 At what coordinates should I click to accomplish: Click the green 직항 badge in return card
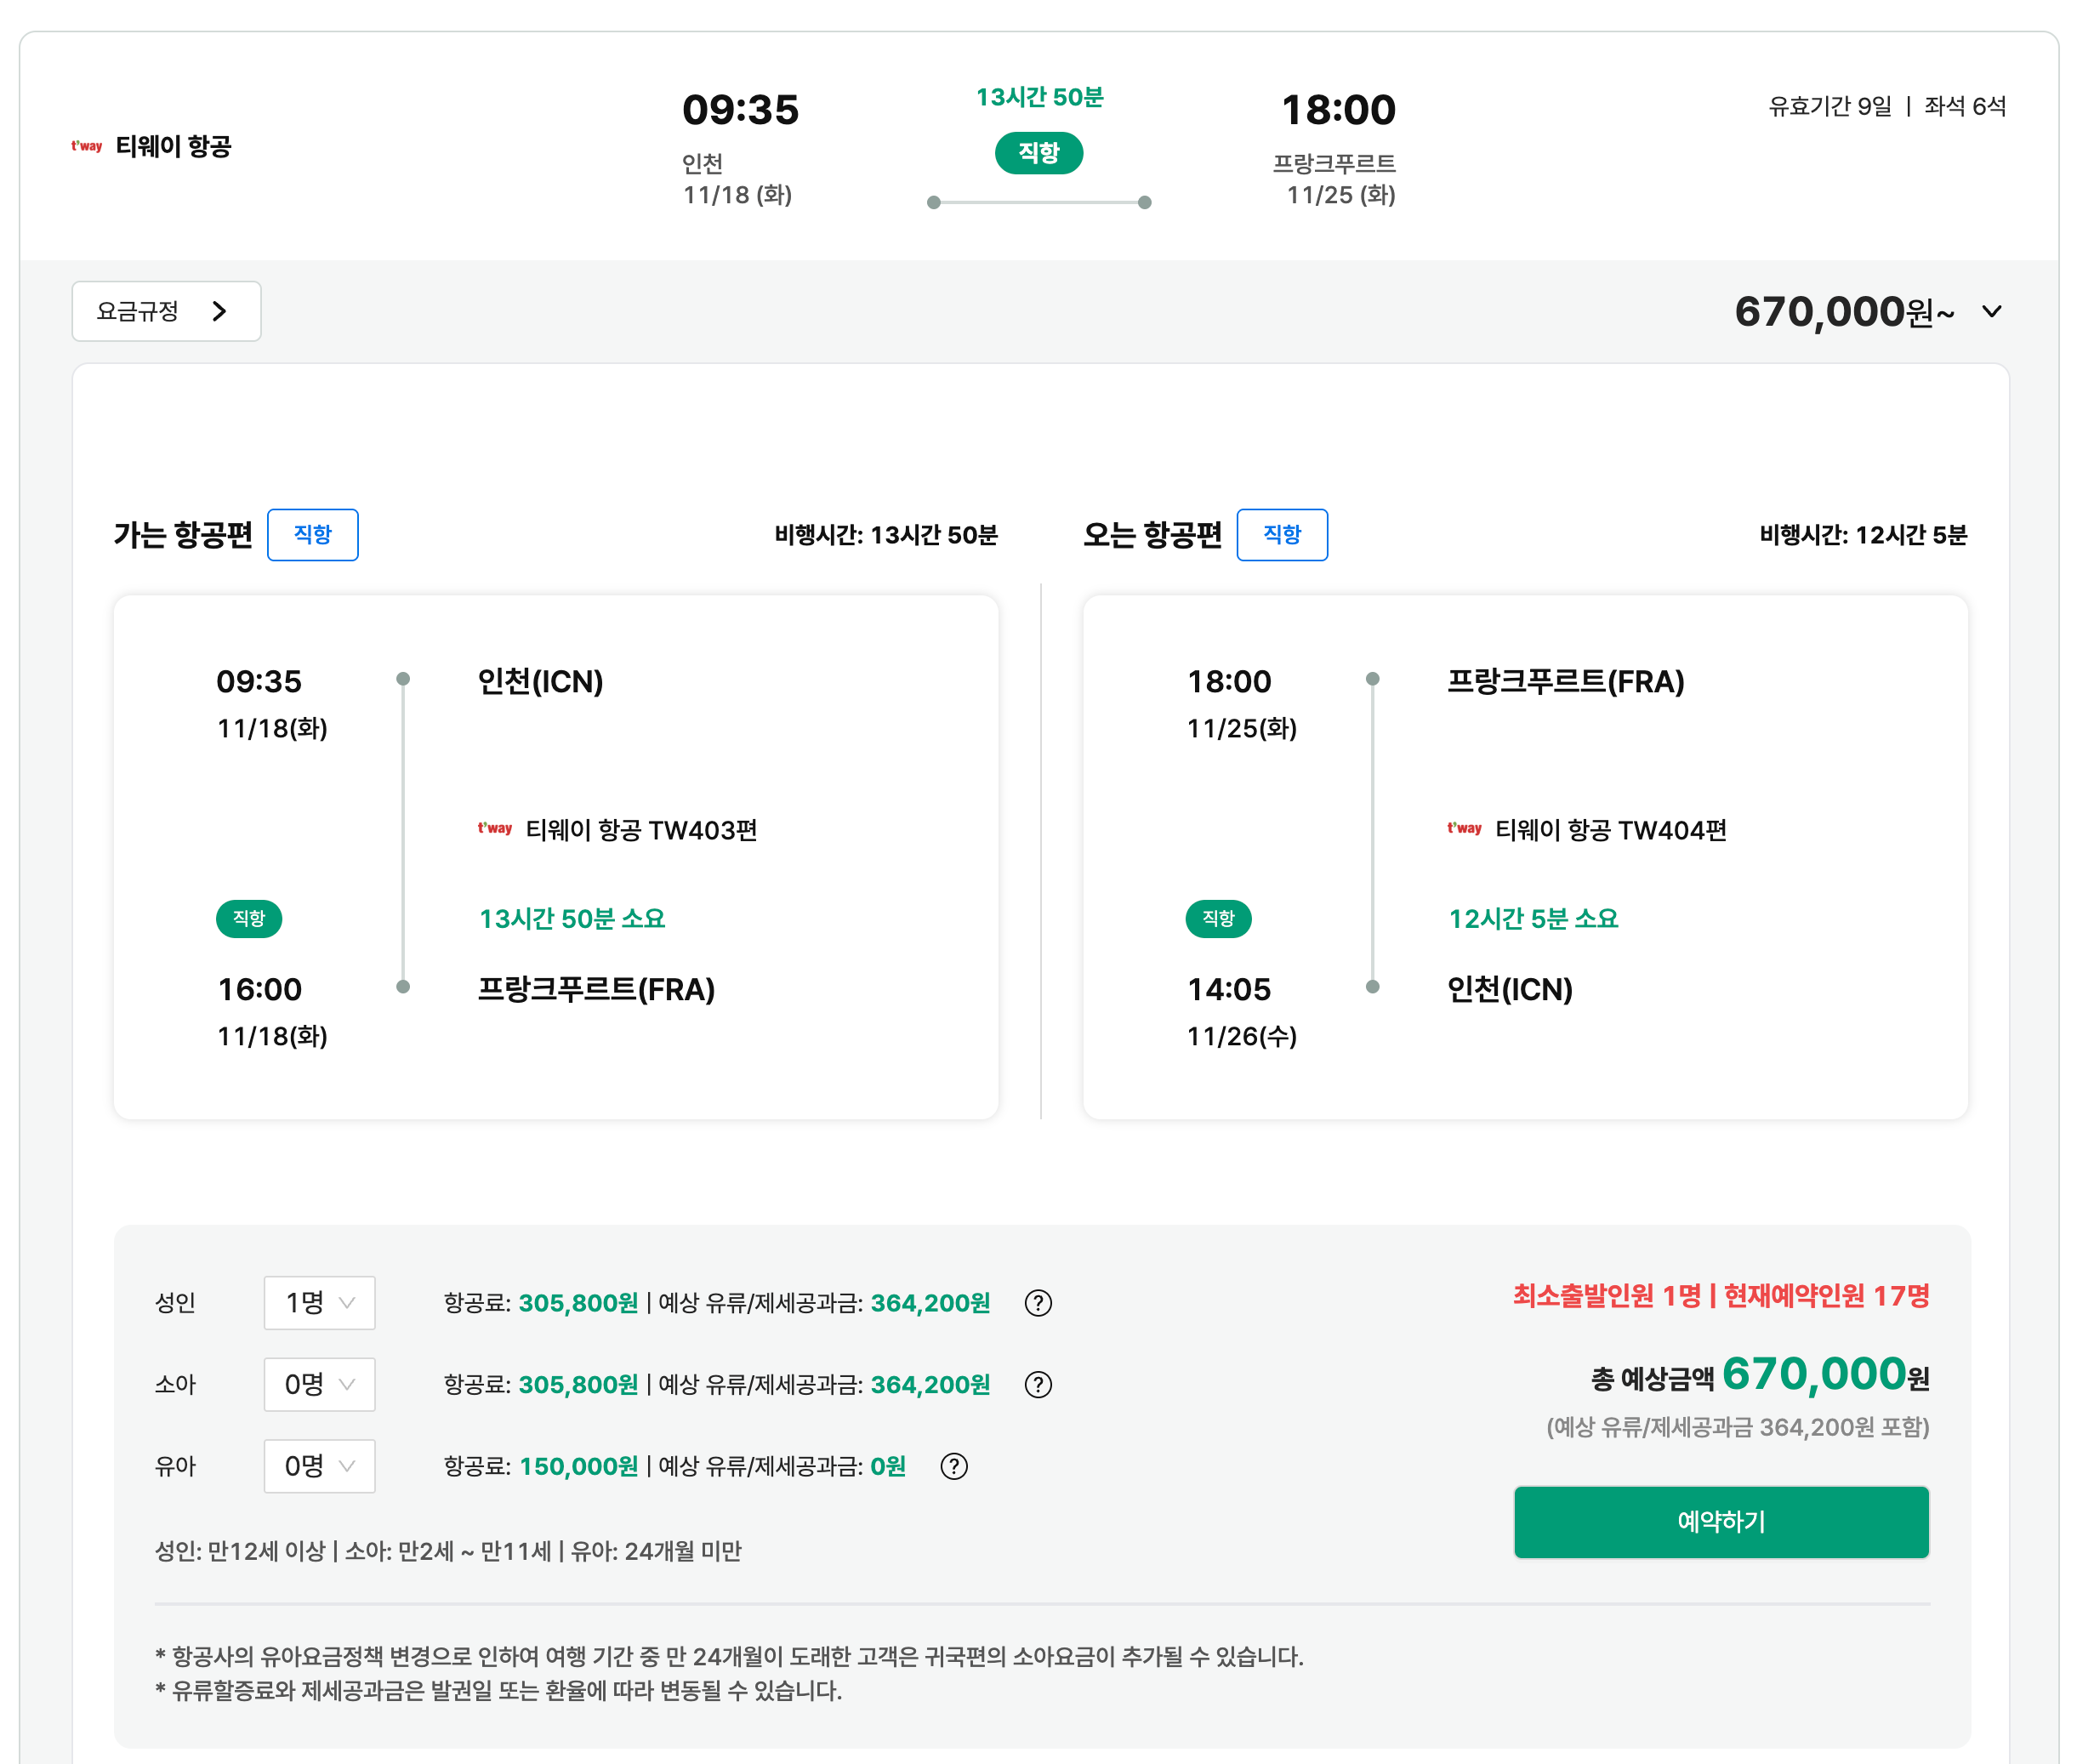pos(1218,918)
